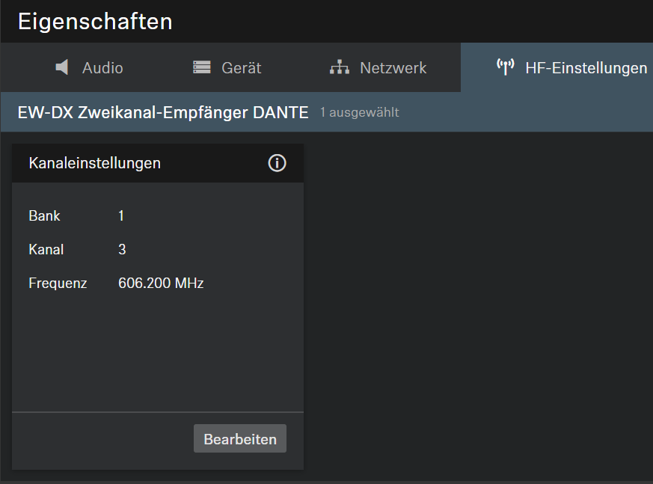Click the device icon beside Gerät
This screenshot has width=653, height=484.
coord(202,67)
